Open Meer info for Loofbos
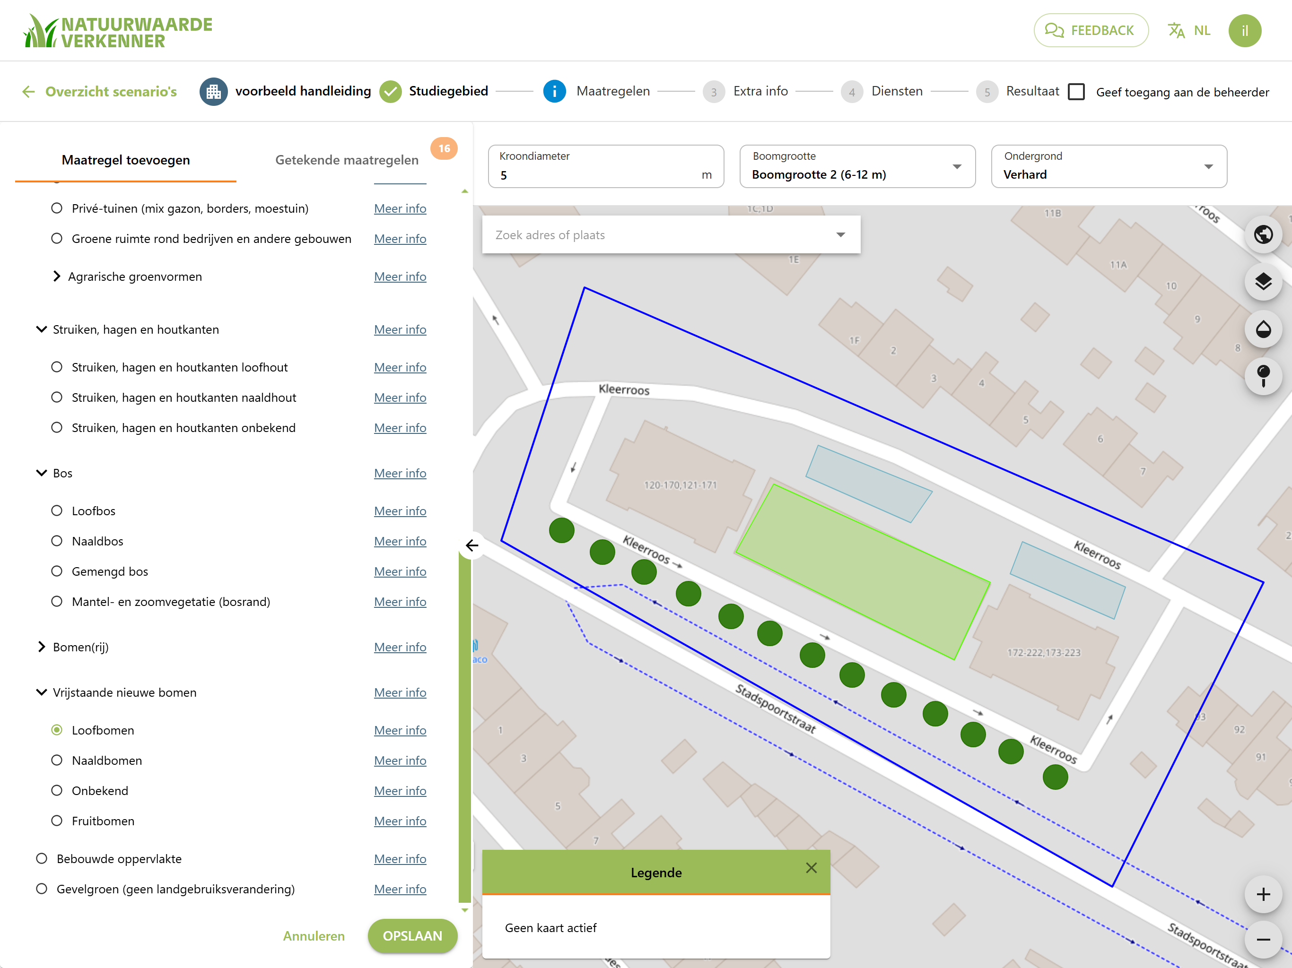This screenshot has height=968, width=1292. tap(400, 511)
